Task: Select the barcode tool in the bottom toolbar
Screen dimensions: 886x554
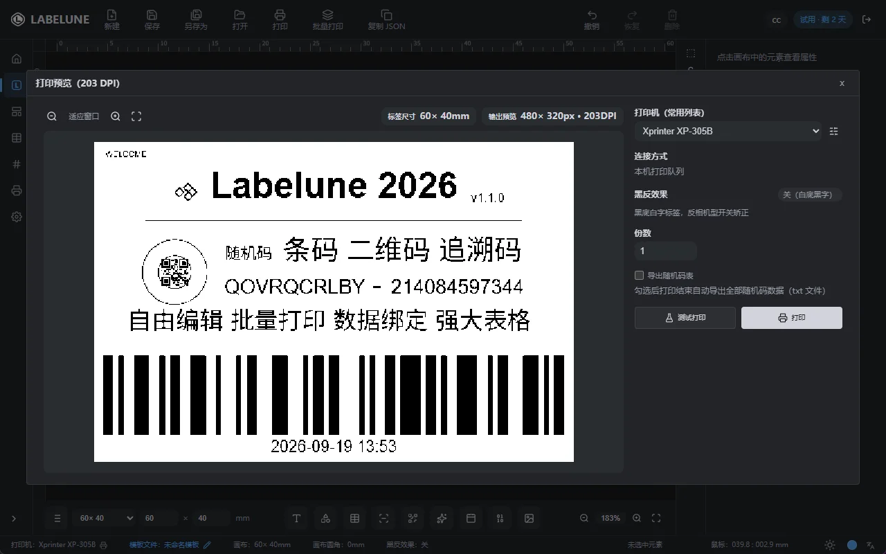Action: (x=383, y=518)
